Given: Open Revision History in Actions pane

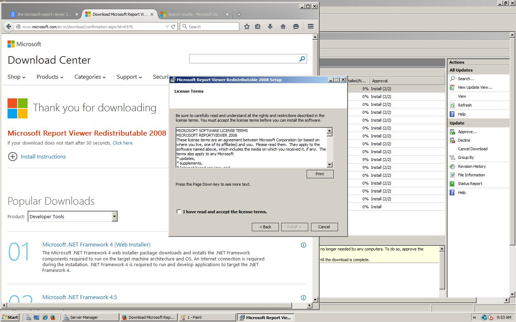Looking at the screenshot, I should (x=472, y=166).
